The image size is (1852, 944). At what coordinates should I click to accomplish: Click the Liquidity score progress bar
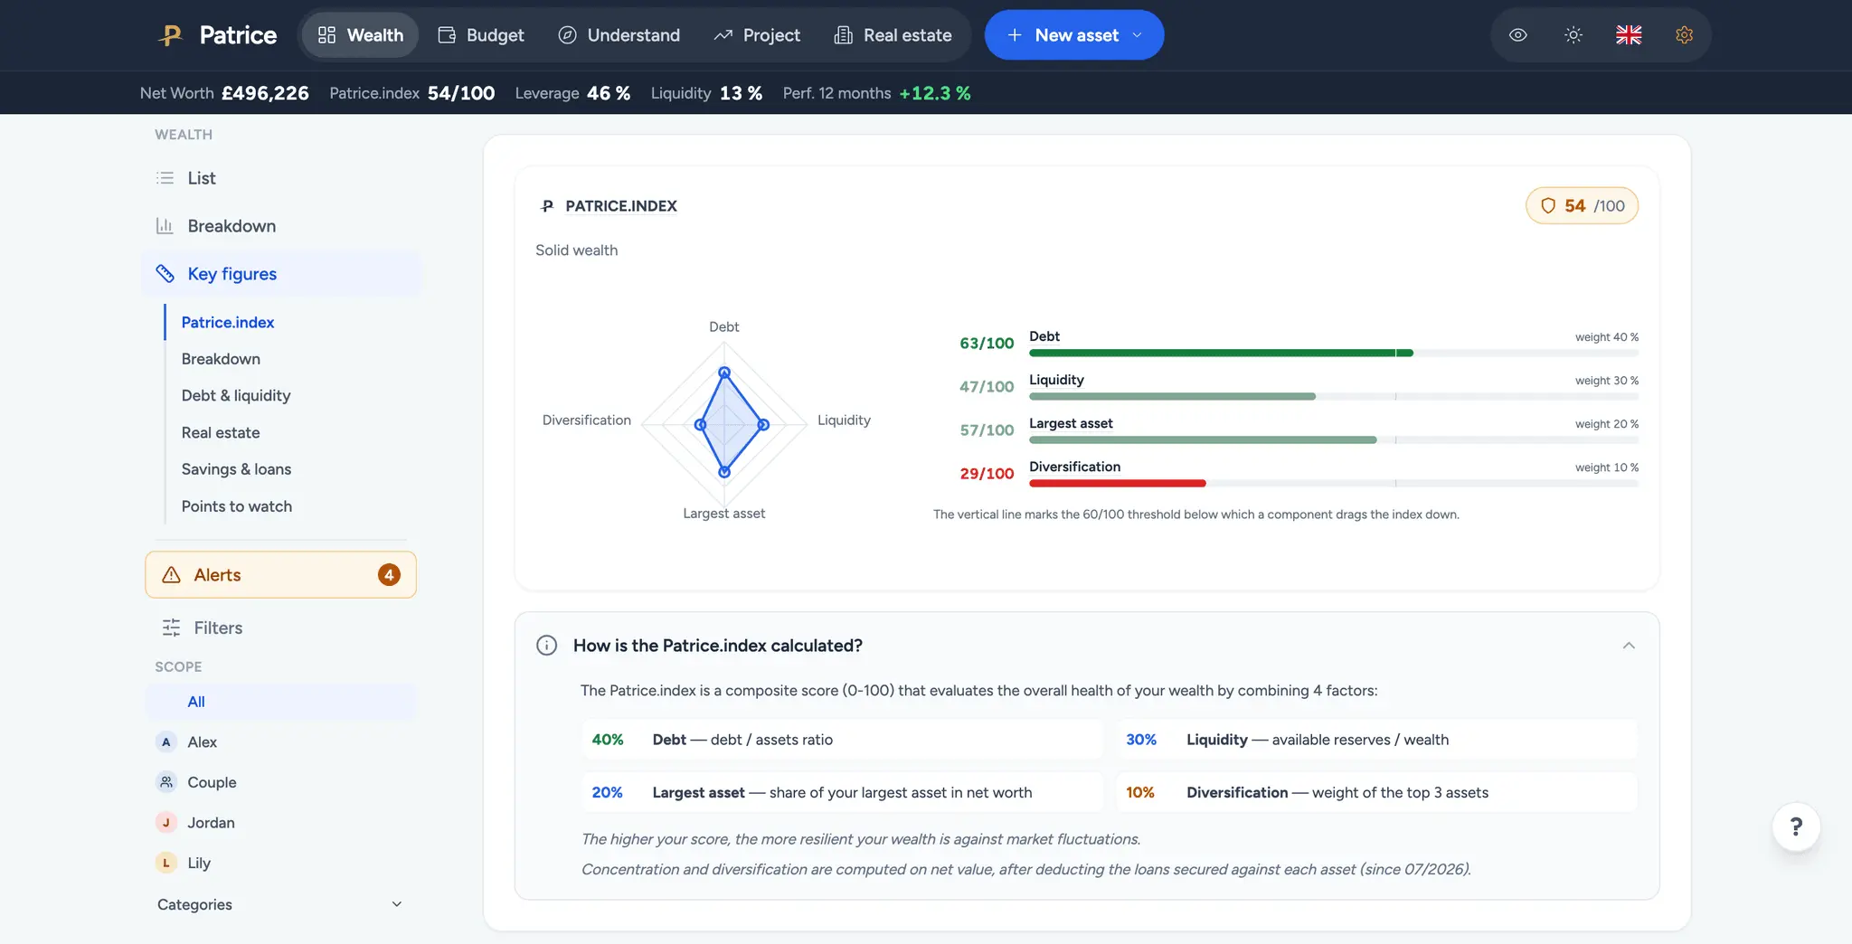coord(1334,396)
